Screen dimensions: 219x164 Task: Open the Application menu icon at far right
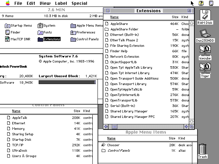(211, 3)
